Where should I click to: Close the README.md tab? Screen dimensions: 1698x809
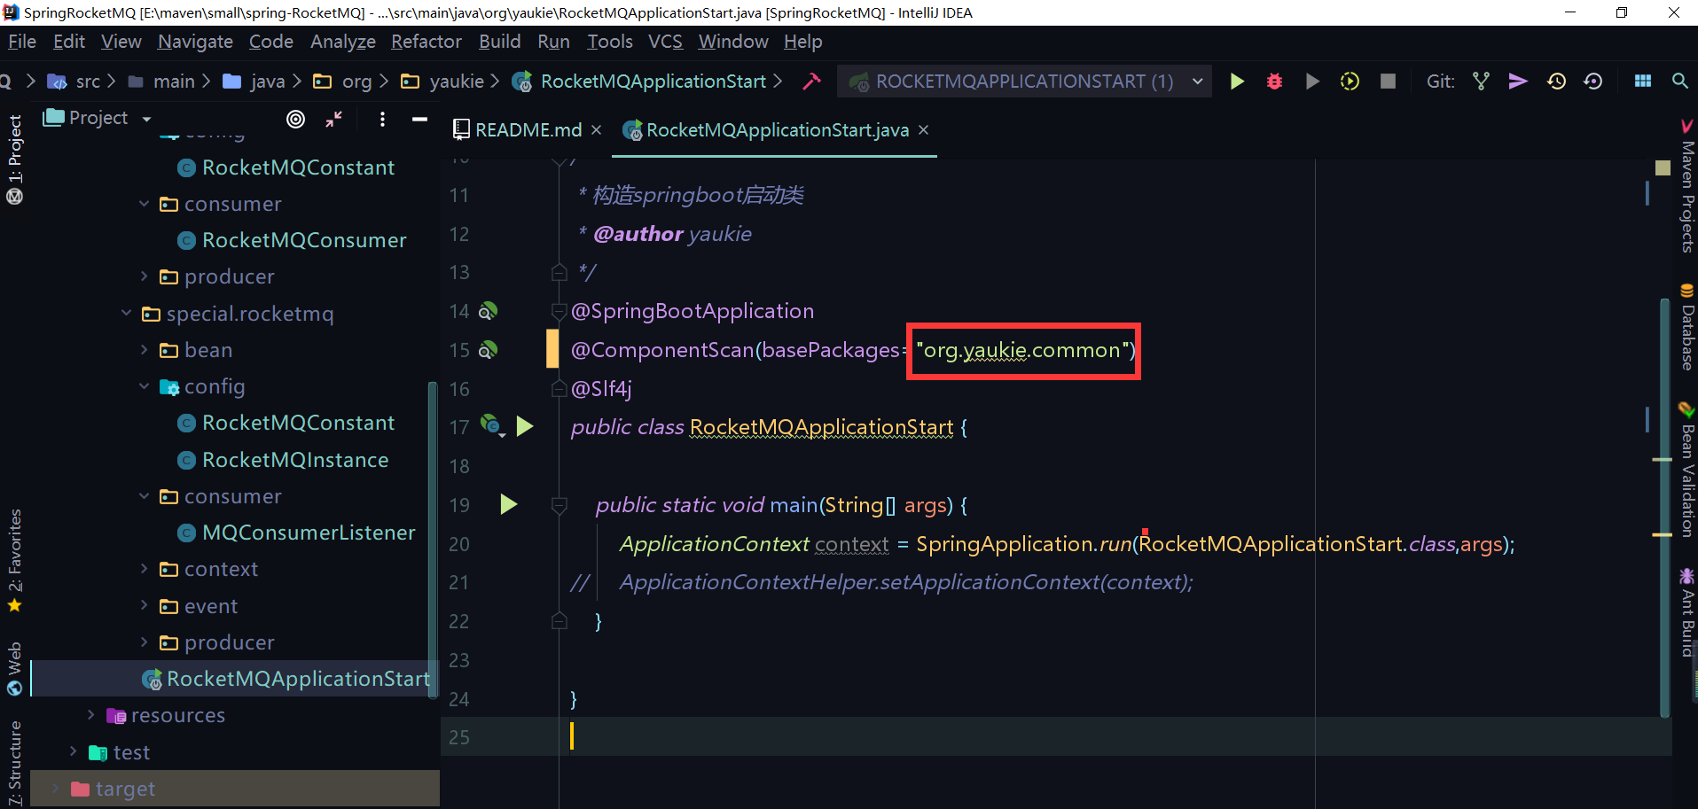[596, 130]
